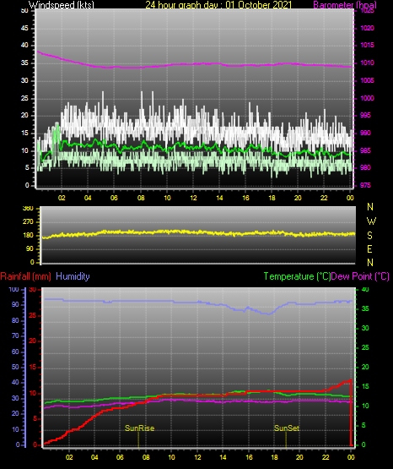The width and height of the screenshot is (393, 469).
Task: Click the 35 temperature scale value
Action: pyautogui.click(x=365, y=308)
